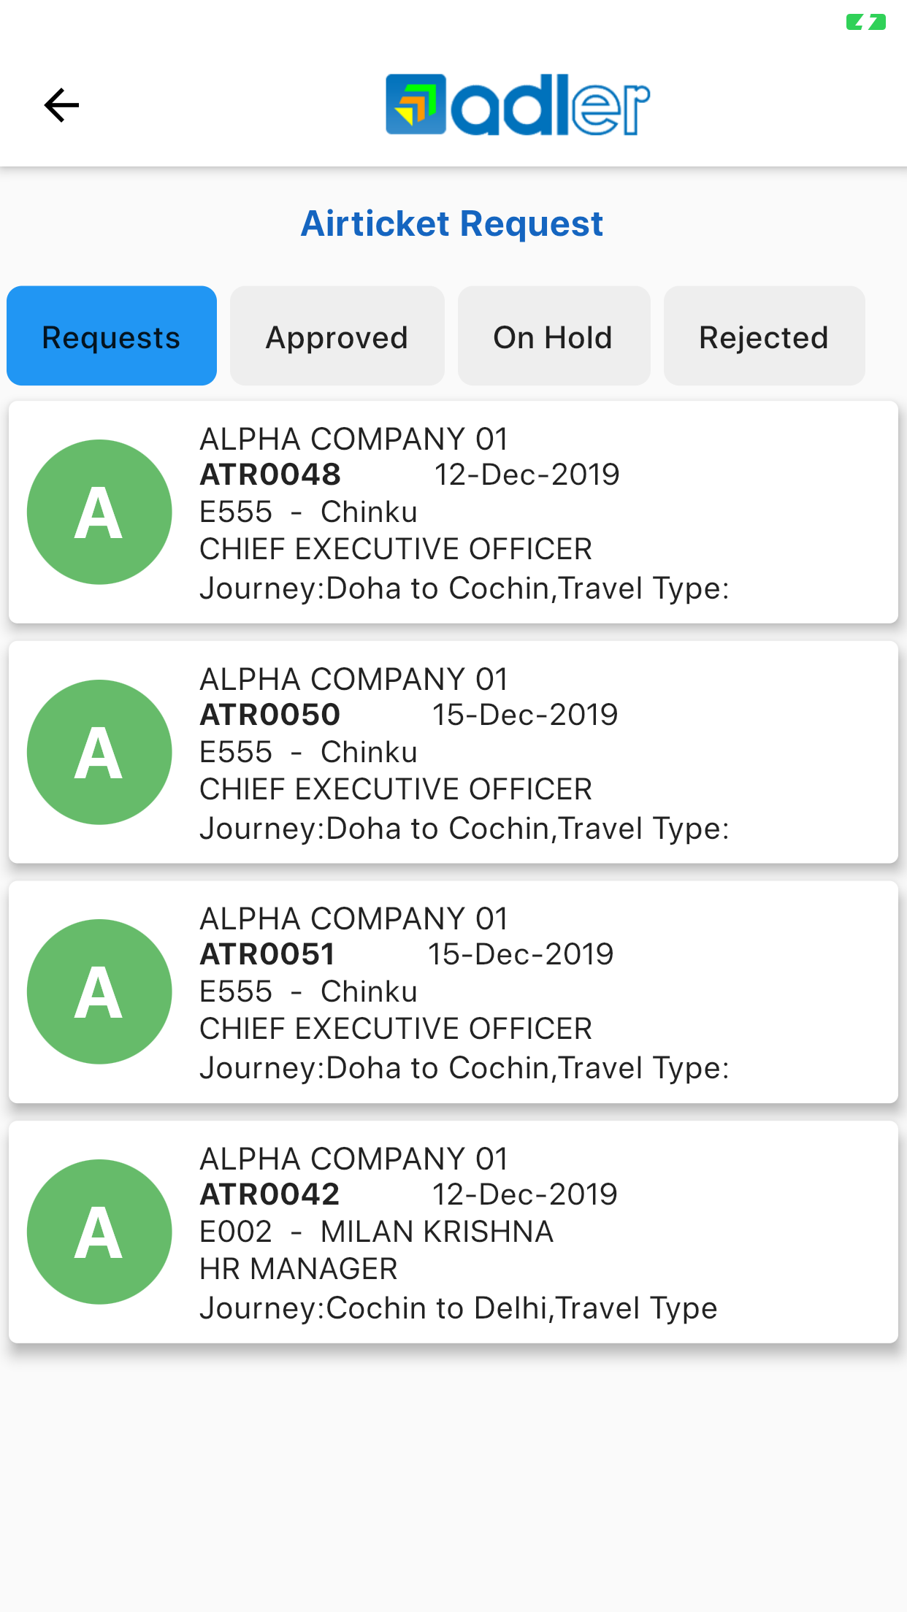Viewport: 907px width, 1612px height.
Task: Switch to the Approved tab
Action: pos(337,336)
